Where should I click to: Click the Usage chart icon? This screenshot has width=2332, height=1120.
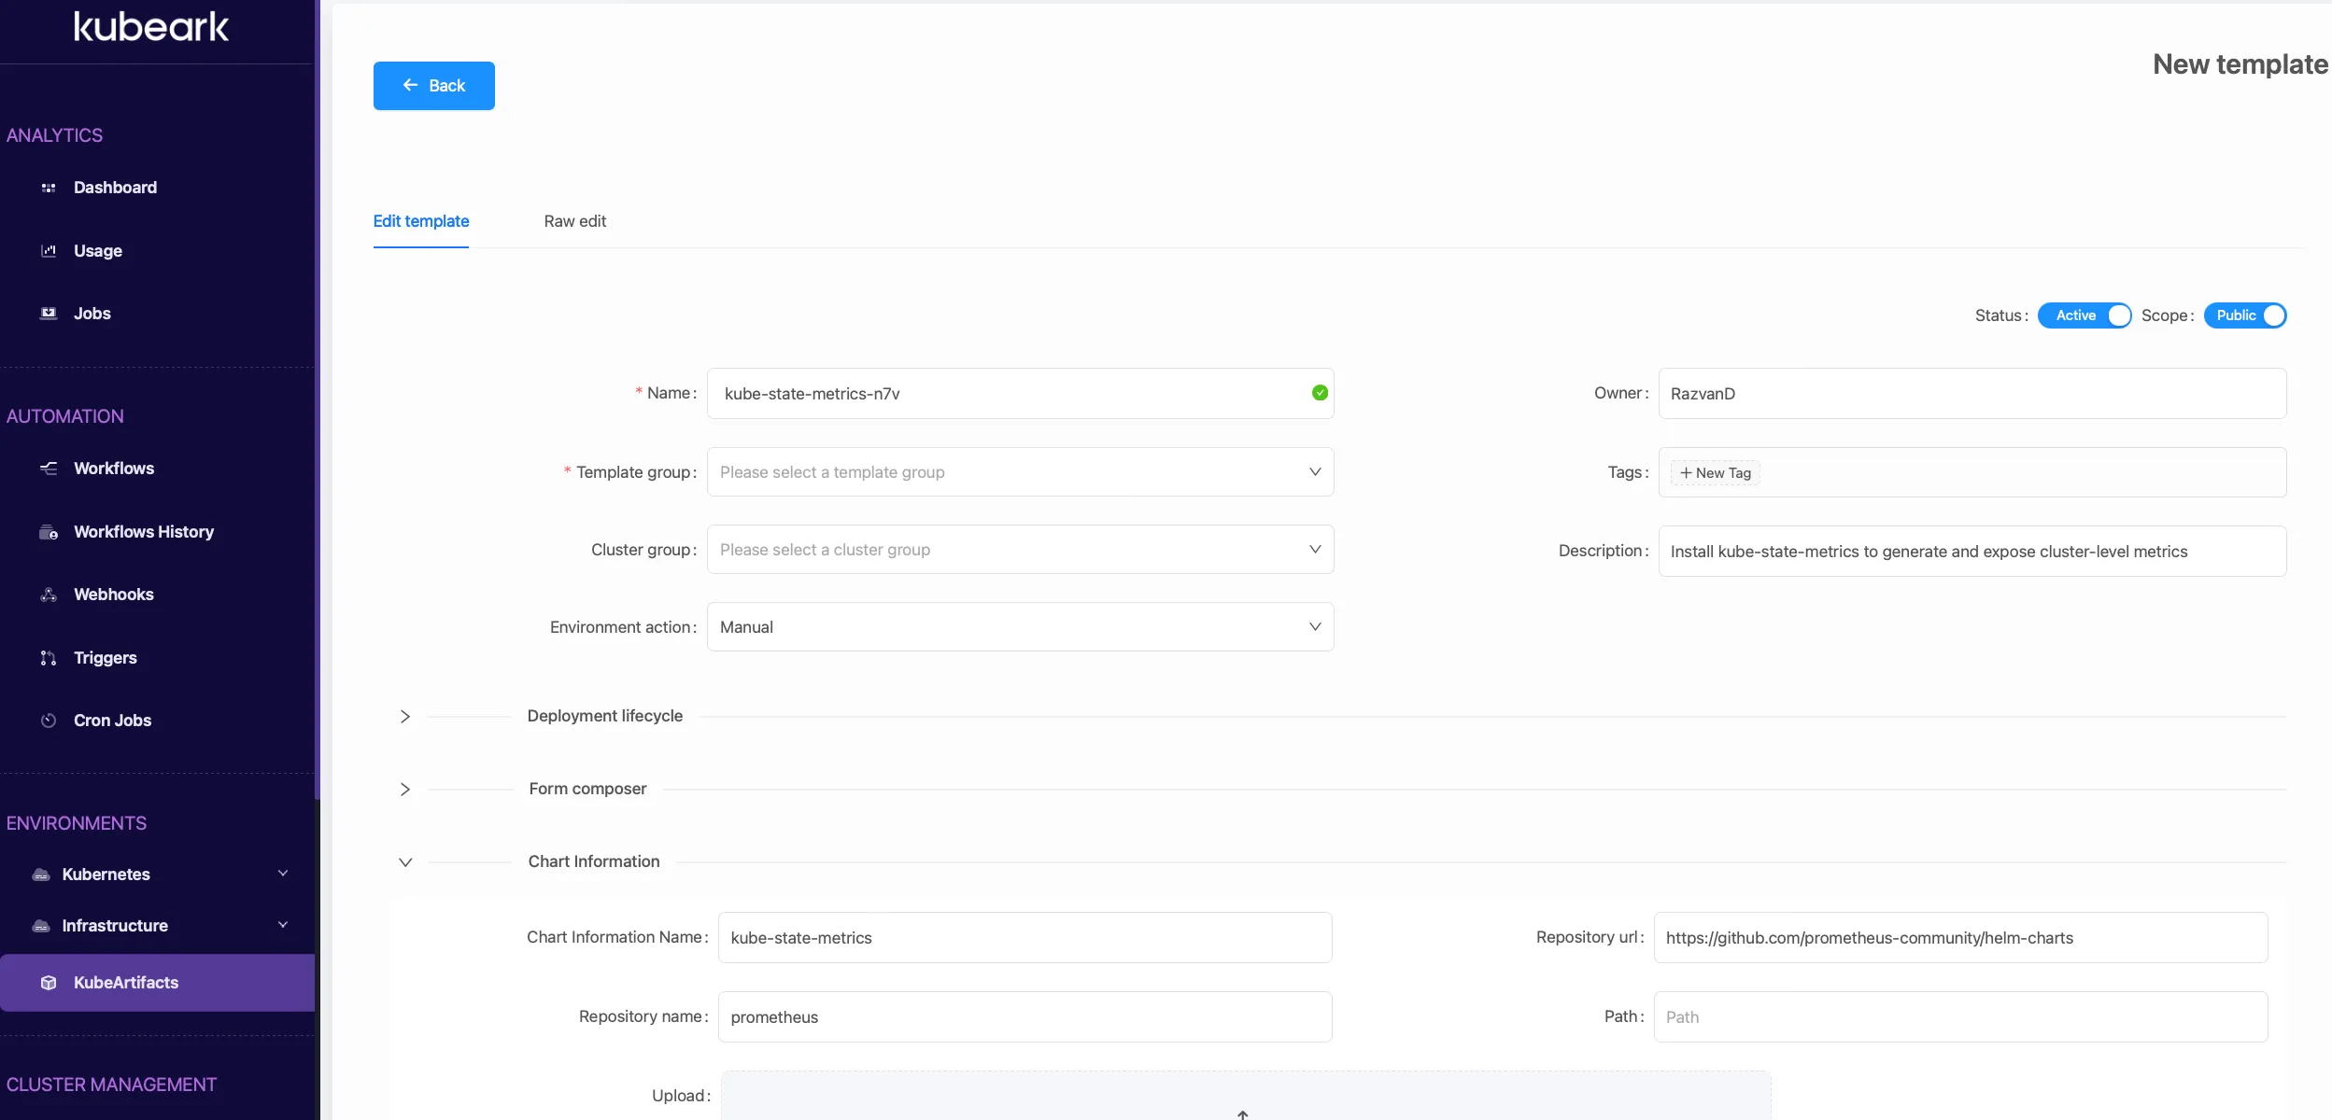pyautogui.click(x=49, y=251)
